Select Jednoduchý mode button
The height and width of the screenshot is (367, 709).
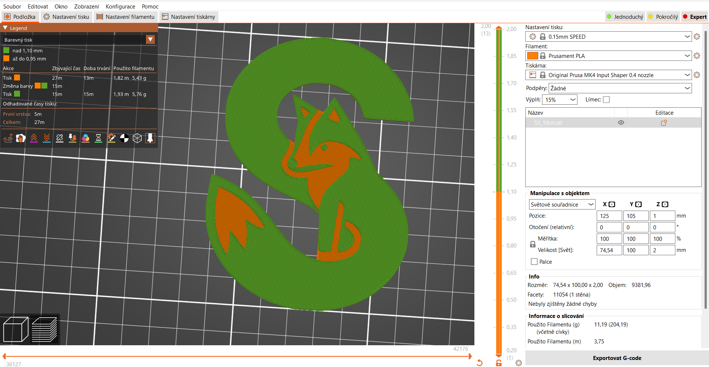point(625,17)
